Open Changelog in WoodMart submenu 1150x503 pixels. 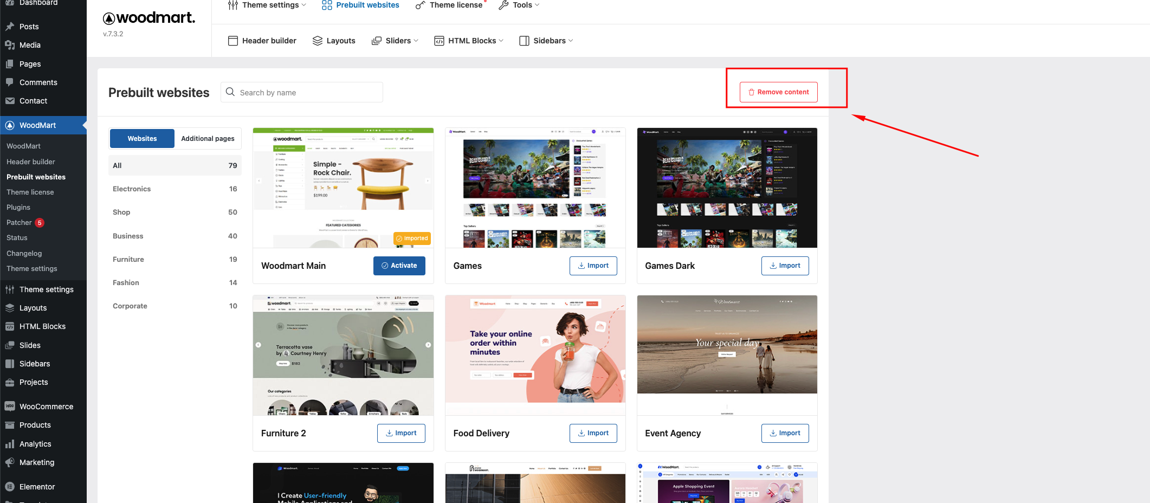(x=24, y=253)
